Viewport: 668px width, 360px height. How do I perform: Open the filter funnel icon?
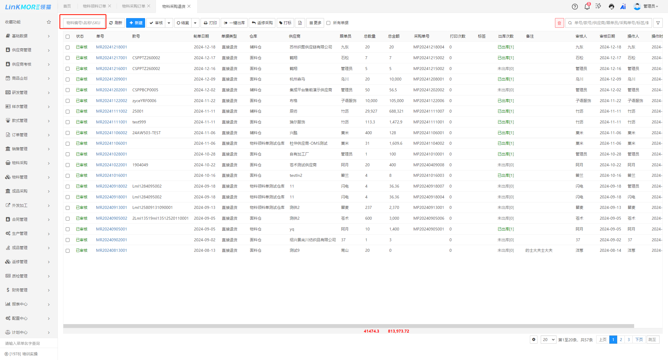[658, 23]
